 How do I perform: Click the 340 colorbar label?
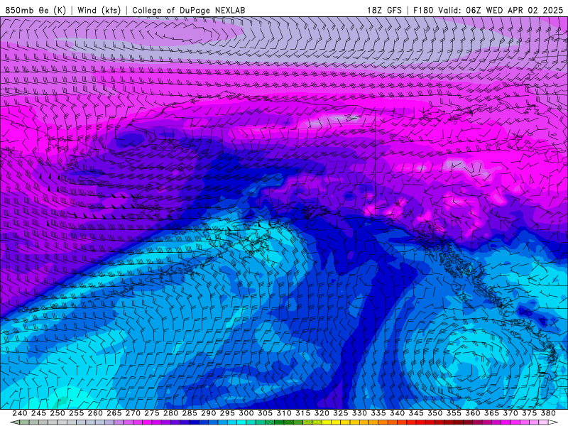coord(397,413)
